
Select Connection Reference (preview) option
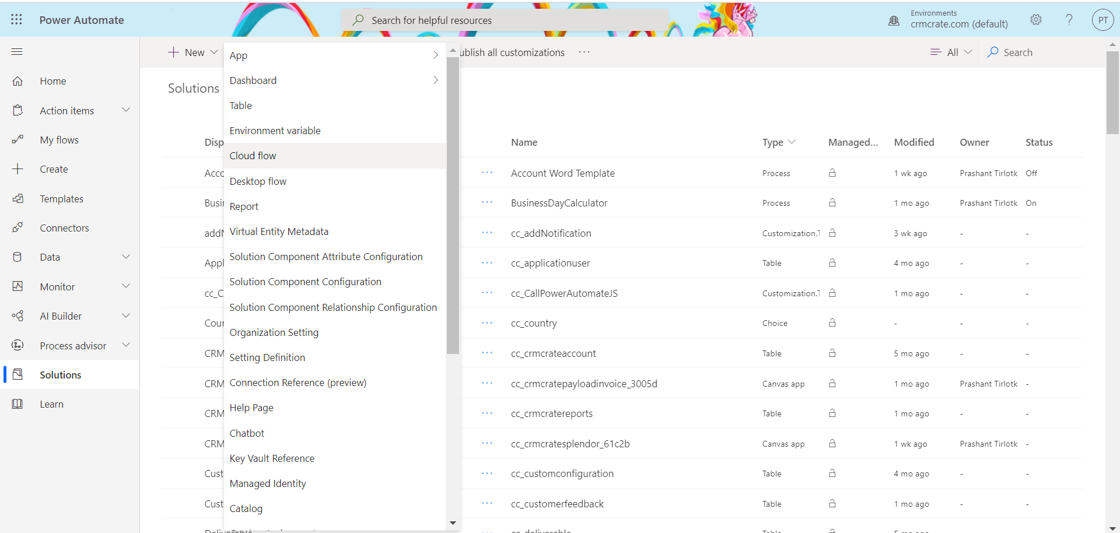point(297,383)
